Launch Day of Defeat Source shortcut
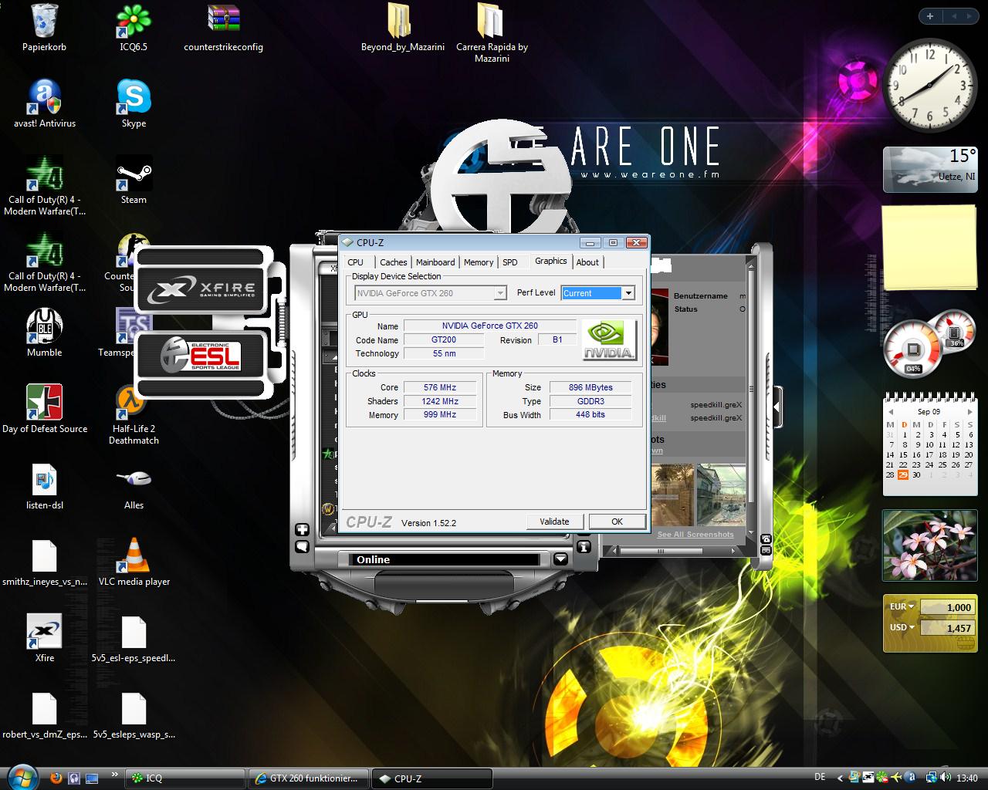Screen dimensions: 988x790 pos(45,410)
